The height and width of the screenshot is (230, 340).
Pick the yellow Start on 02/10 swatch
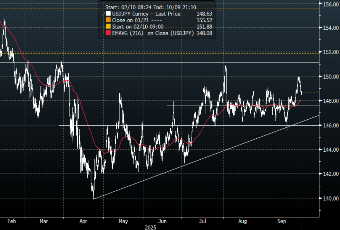[x=108, y=26]
